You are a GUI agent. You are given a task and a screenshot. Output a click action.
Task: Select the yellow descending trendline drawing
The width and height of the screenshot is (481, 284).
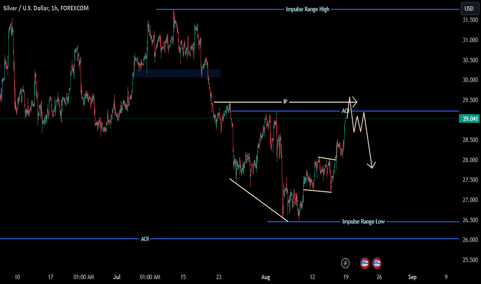[259, 200]
